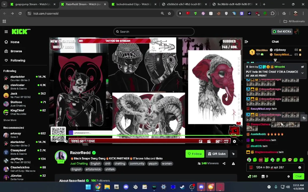Click the sparkle button next to Gift Subs
The image size is (308, 192).
point(233,154)
